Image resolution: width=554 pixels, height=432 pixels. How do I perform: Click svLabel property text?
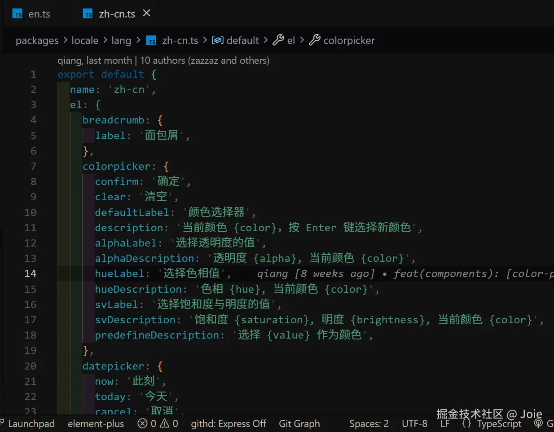coord(116,304)
